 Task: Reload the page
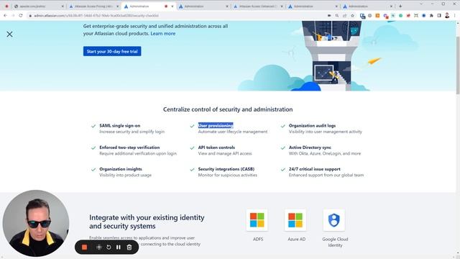(x=21, y=16)
